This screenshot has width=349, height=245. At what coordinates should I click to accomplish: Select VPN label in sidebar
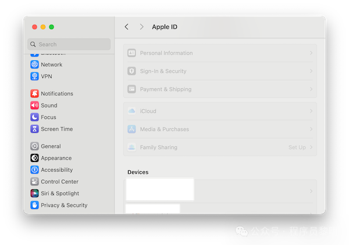coord(47,77)
